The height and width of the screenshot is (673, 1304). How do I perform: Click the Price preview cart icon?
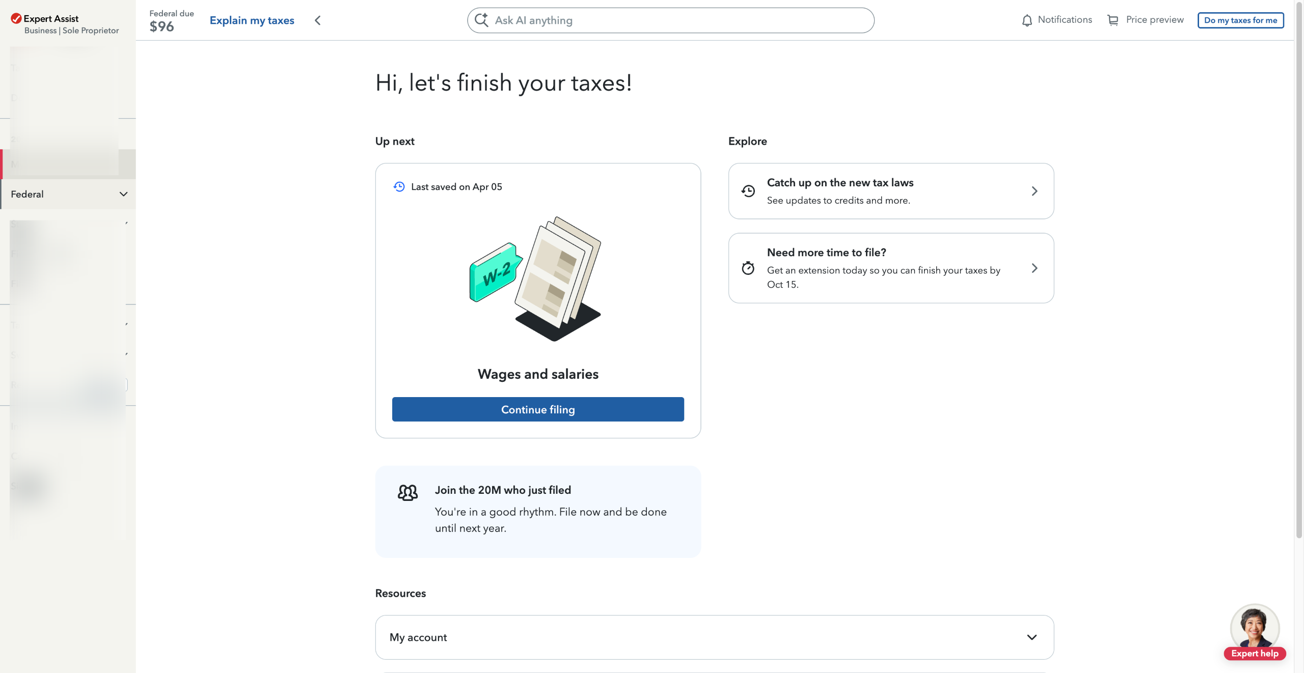1113,20
